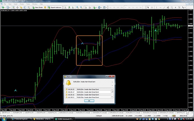Open the Indicators list icon
The width and height of the screenshot is (194, 121).
(94, 7)
